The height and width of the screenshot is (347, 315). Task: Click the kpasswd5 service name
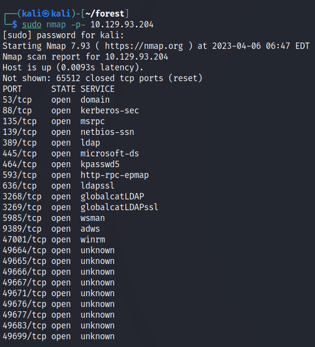[x=100, y=164]
